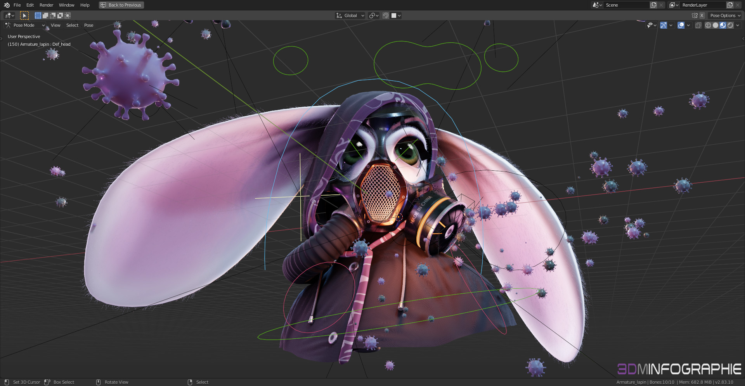Open the Edit menu
The width and height of the screenshot is (745, 386).
(30, 5)
